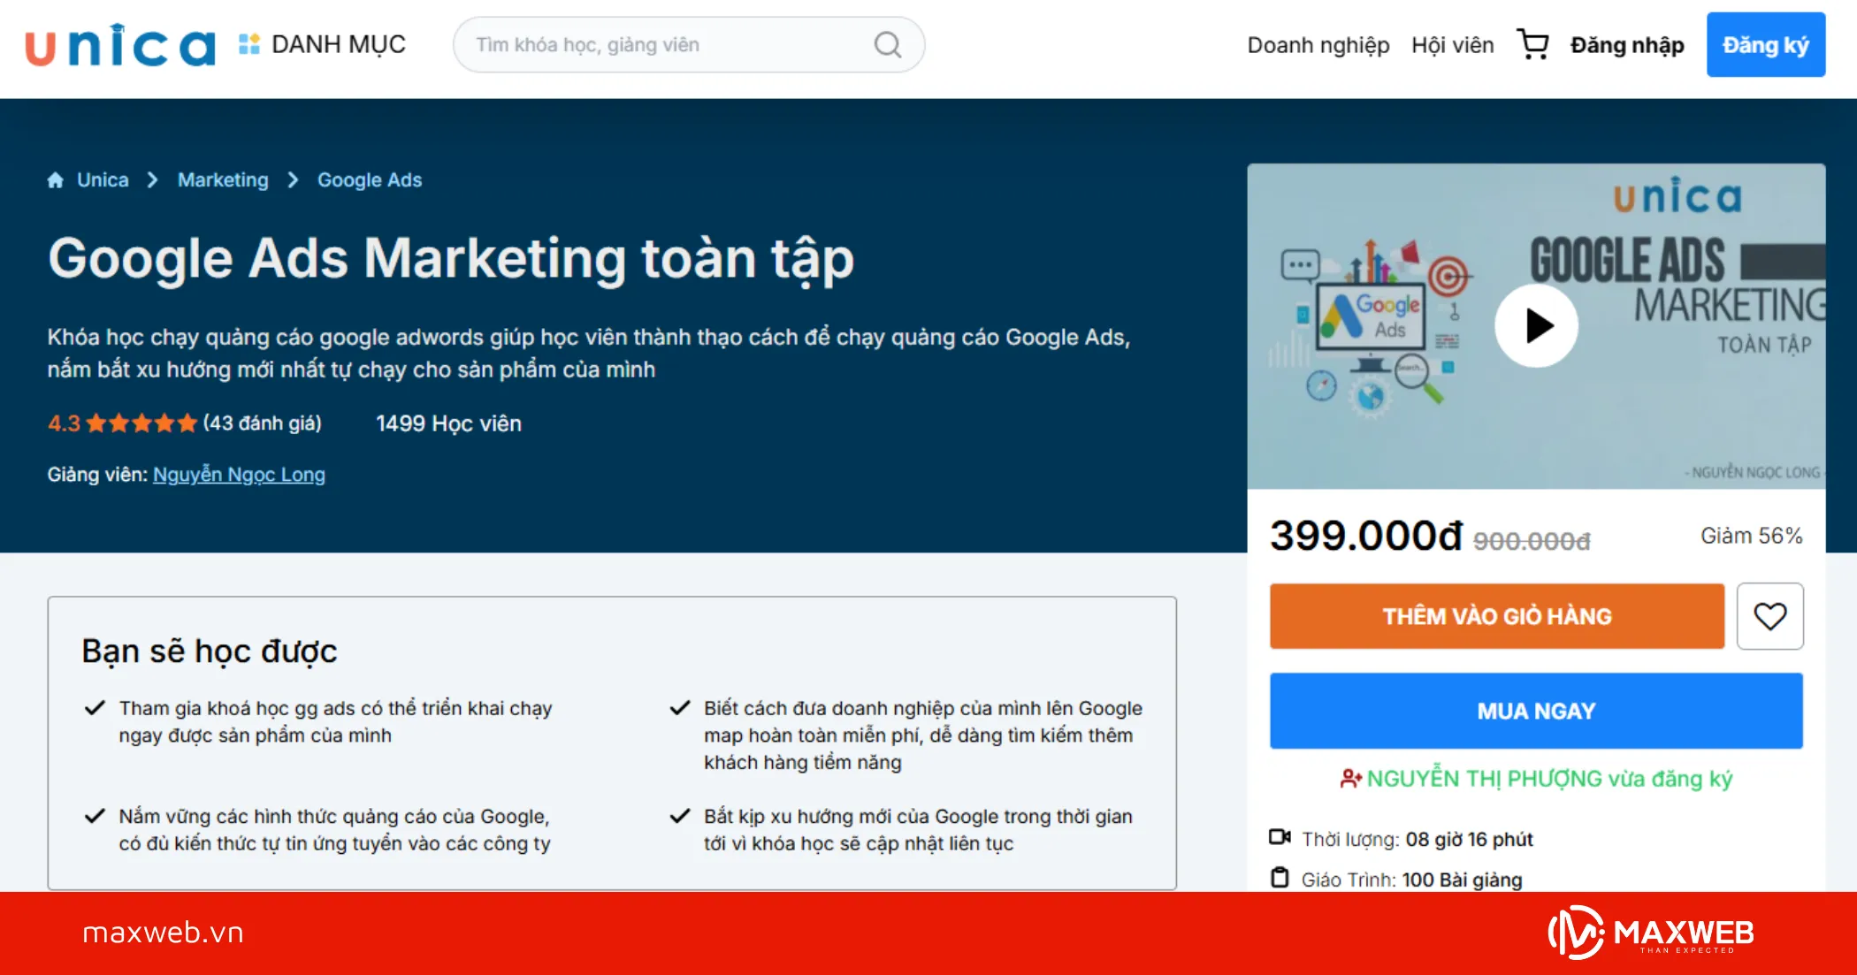The height and width of the screenshot is (975, 1857).
Task: Click the grid icon next to DANH MỤC
Action: [248, 43]
